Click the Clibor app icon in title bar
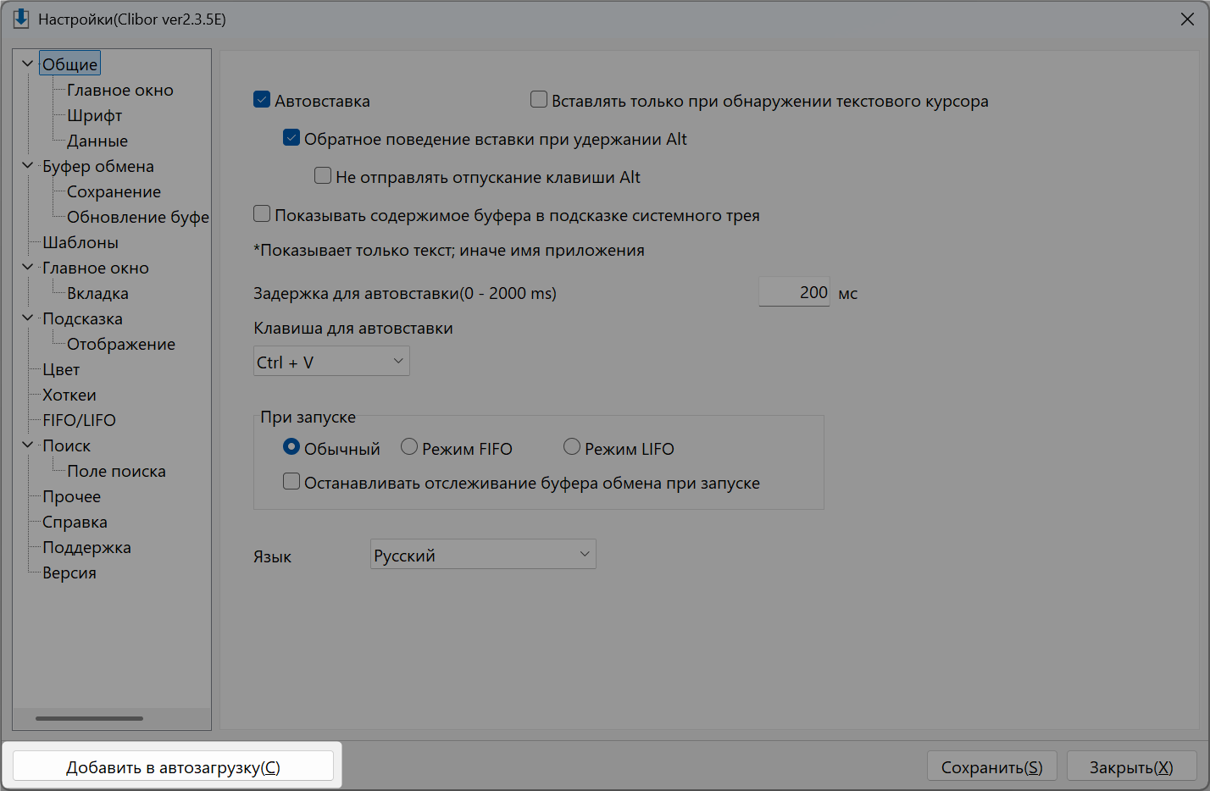Viewport: 1210px width, 791px height. 21,19
